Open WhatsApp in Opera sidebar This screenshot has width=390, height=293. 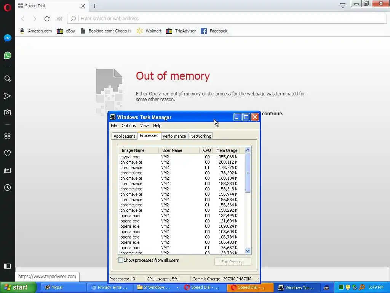[8, 55]
